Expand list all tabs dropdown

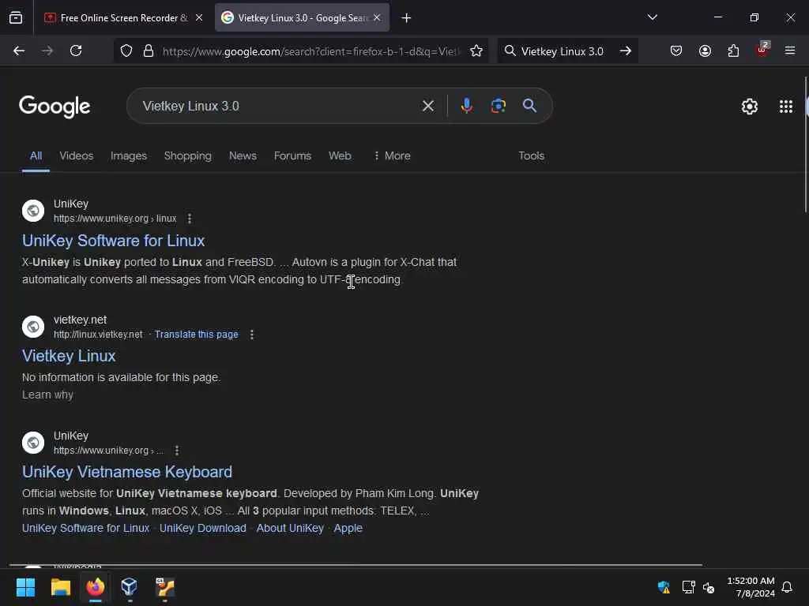point(652,17)
